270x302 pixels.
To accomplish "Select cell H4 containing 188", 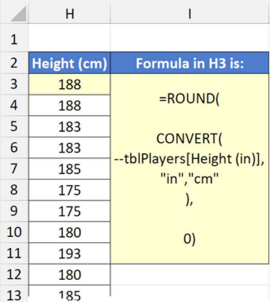I will [69, 106].
